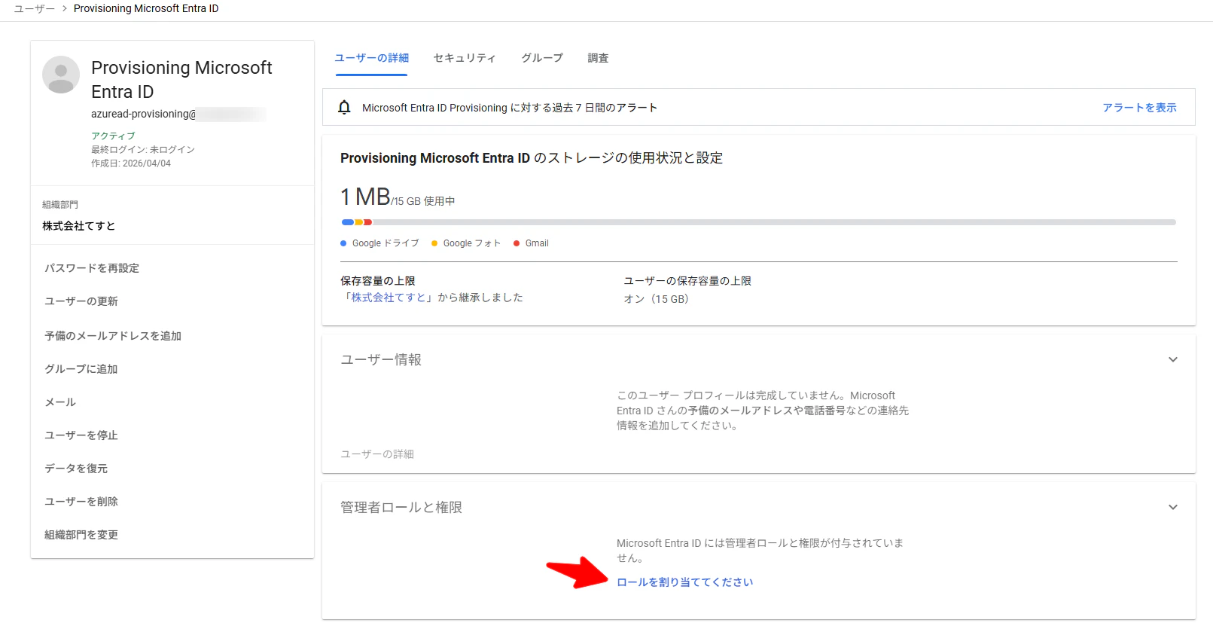
Task: Click the 株式会社てすと organization unit name
Action: (78, 226)
